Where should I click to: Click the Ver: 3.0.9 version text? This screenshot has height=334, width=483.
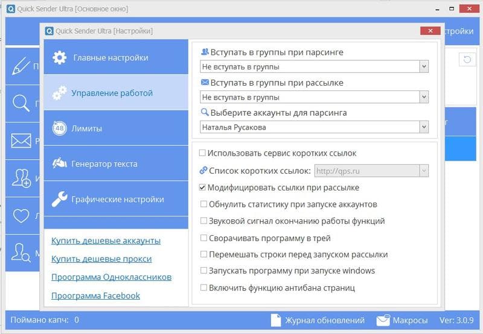coord(456,320)
